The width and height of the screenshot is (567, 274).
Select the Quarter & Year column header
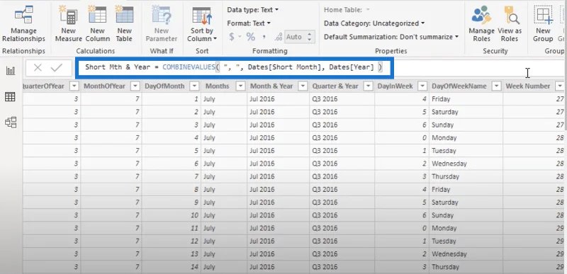[335, 86]
